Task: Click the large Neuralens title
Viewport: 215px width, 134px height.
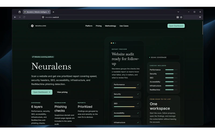Action: (x=51, y=66)
